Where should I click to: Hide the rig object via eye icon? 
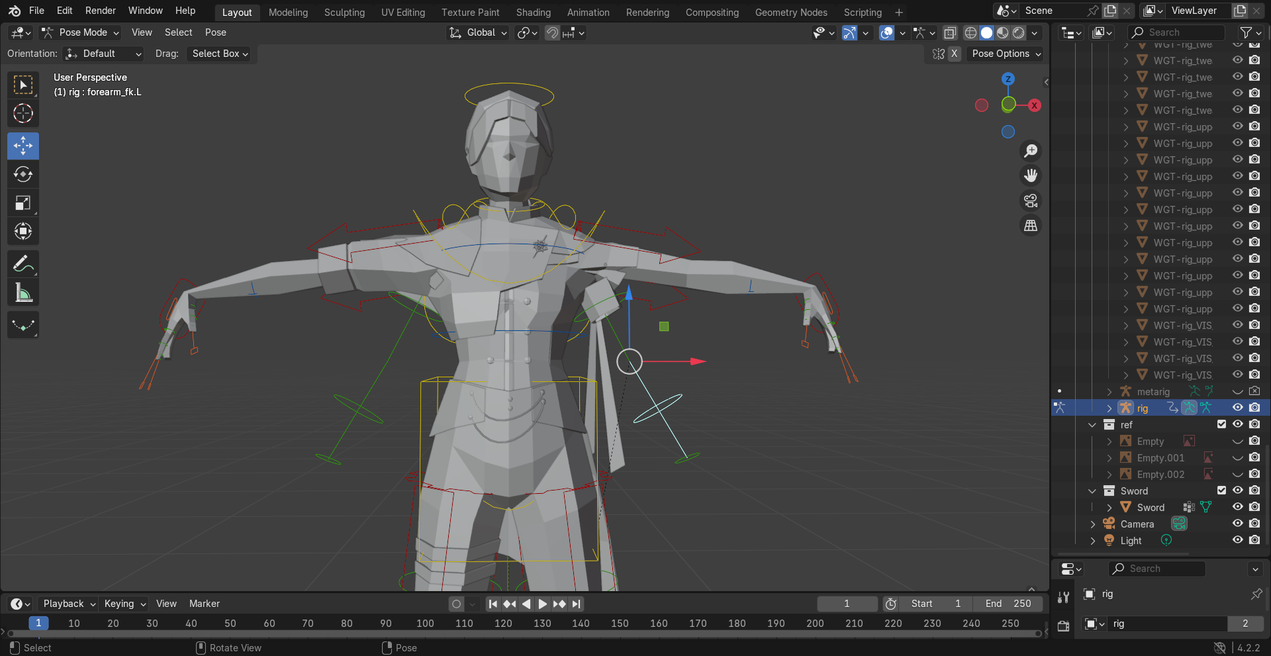point(1237,408)
